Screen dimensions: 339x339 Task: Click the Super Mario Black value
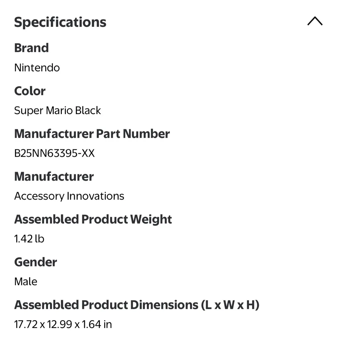tap(58, 110)
